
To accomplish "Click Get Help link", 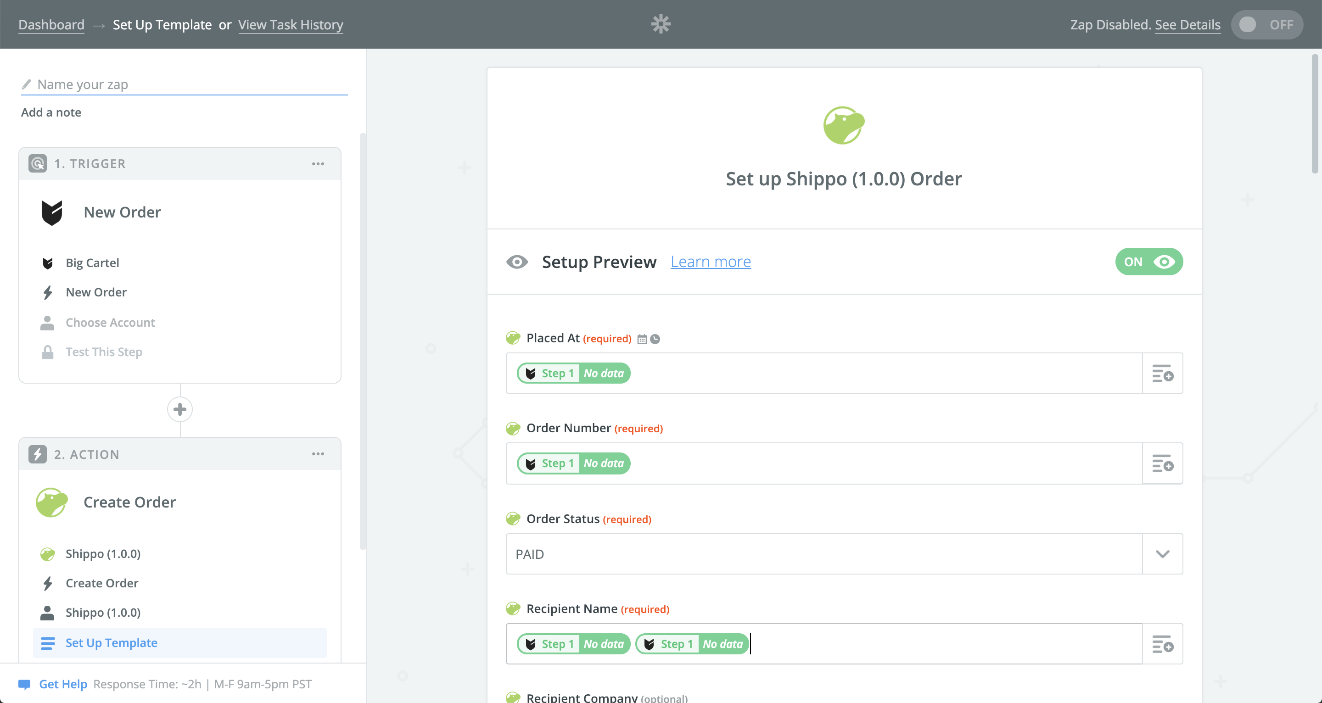I will point(63,684).
